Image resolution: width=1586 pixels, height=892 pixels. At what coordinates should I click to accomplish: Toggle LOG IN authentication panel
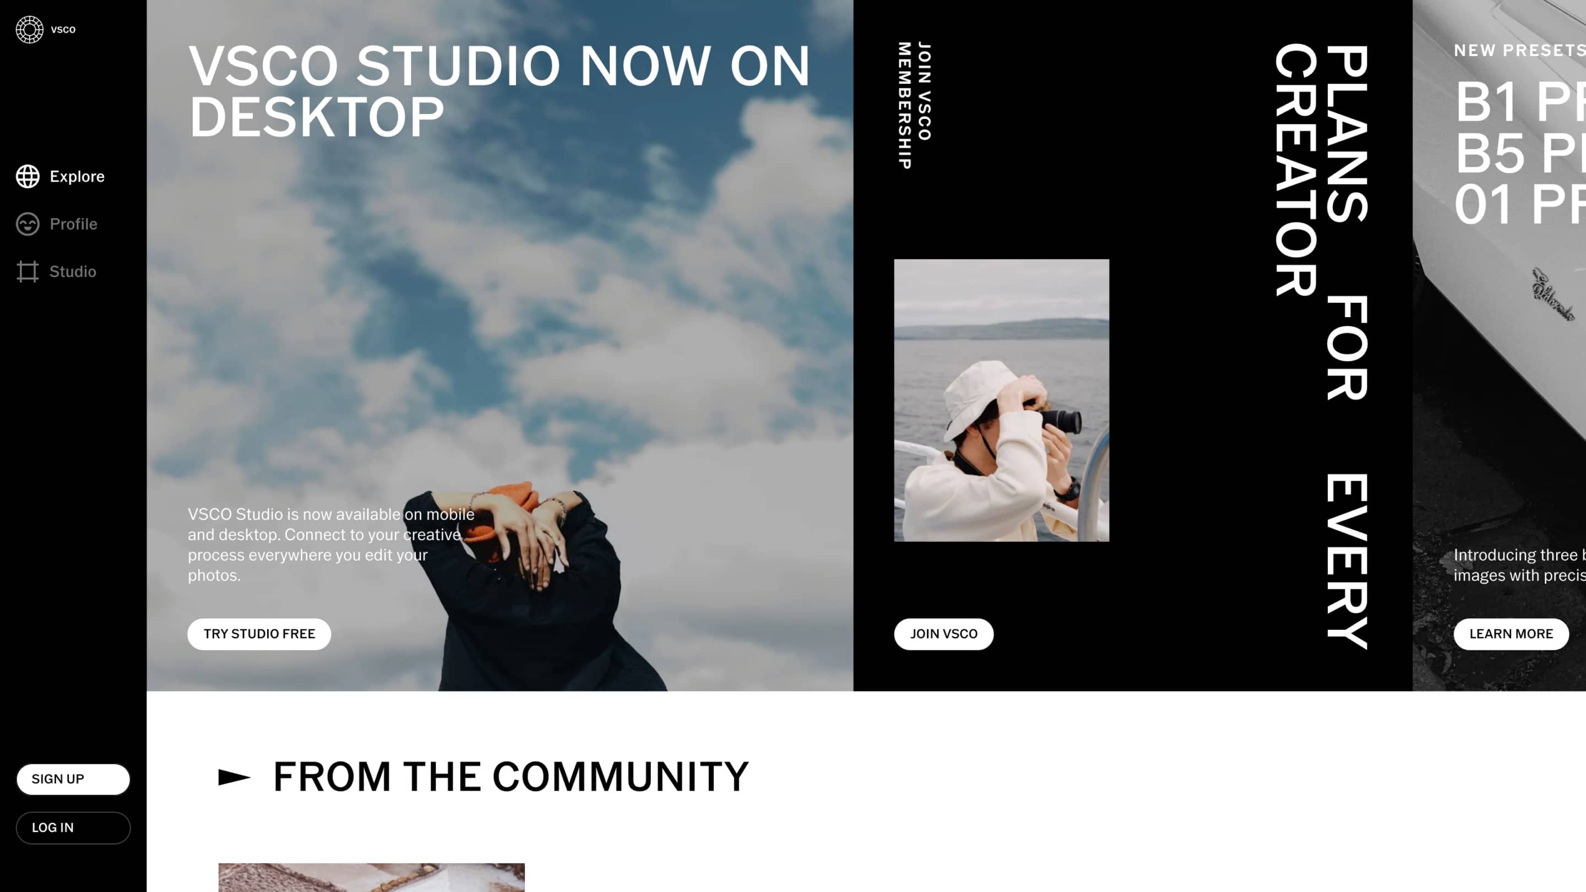pos(73,828)
